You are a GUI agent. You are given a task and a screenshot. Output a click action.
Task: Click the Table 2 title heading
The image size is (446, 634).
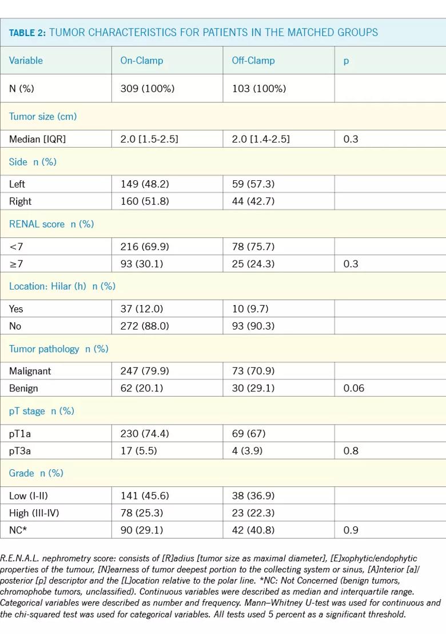[x=193, y=33]
